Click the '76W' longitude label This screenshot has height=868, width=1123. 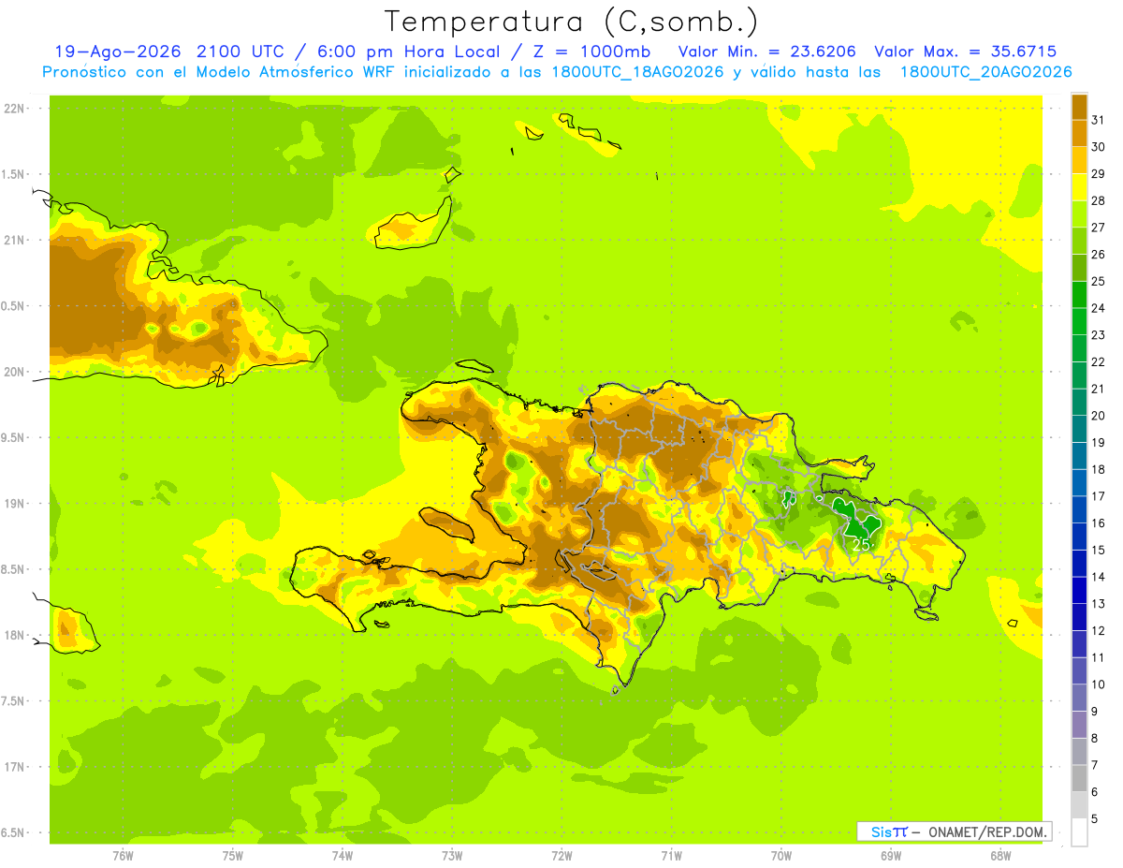123,856
